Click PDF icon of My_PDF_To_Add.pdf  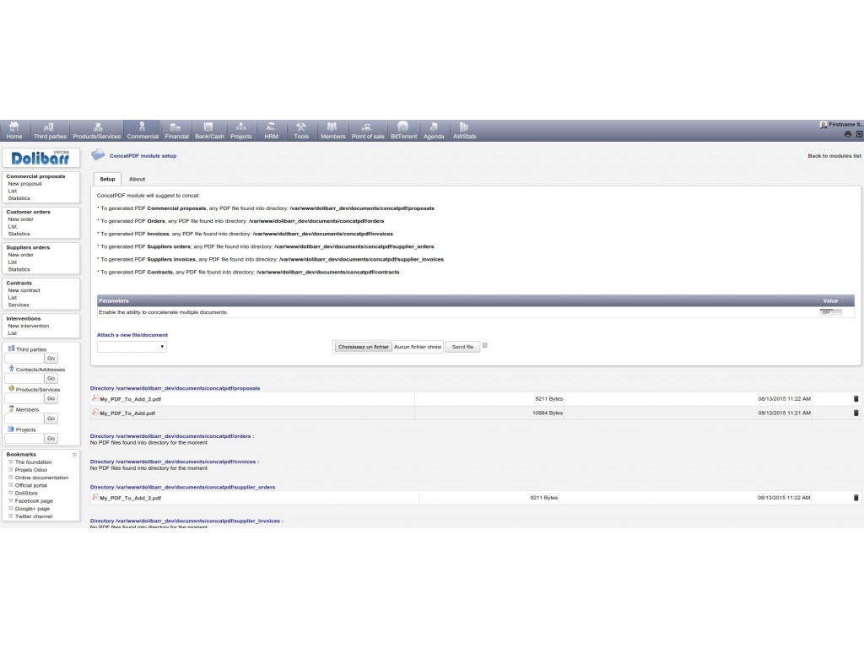pos(94,412)
